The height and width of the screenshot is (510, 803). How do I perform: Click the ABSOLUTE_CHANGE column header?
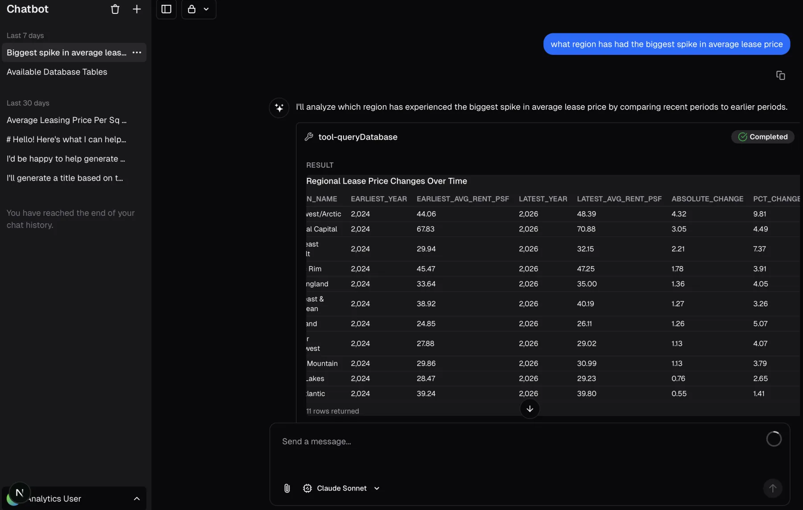click(708, 199)
